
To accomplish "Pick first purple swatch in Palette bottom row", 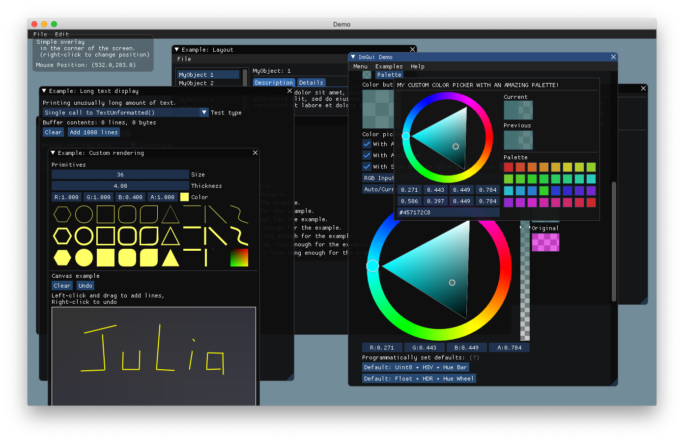I will coord(509,203).
